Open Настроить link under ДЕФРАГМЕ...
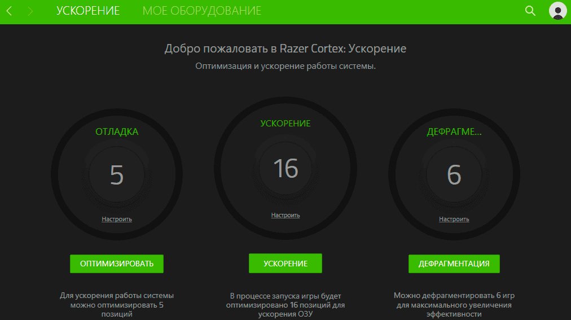 [454, 219]
